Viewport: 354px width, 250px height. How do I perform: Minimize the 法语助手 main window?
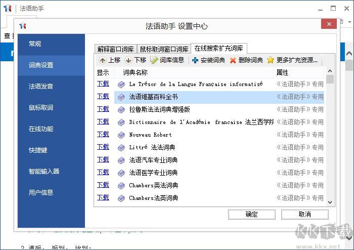click(320, 9)
